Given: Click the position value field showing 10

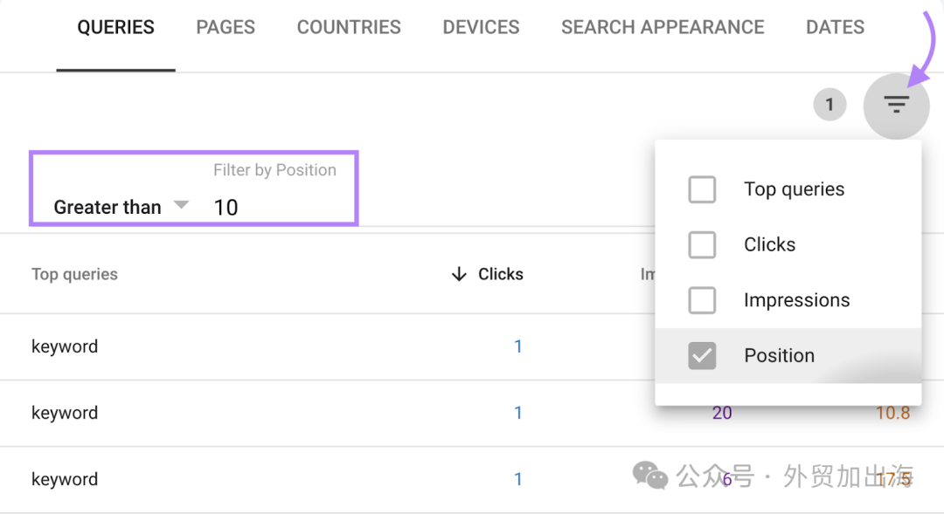Looking at the screenshot, I should [274, 208].
